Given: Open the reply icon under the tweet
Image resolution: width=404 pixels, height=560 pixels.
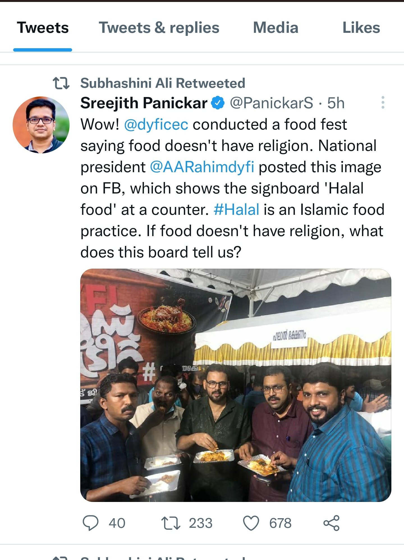Looking at the screenshot, I should point(91,523).
